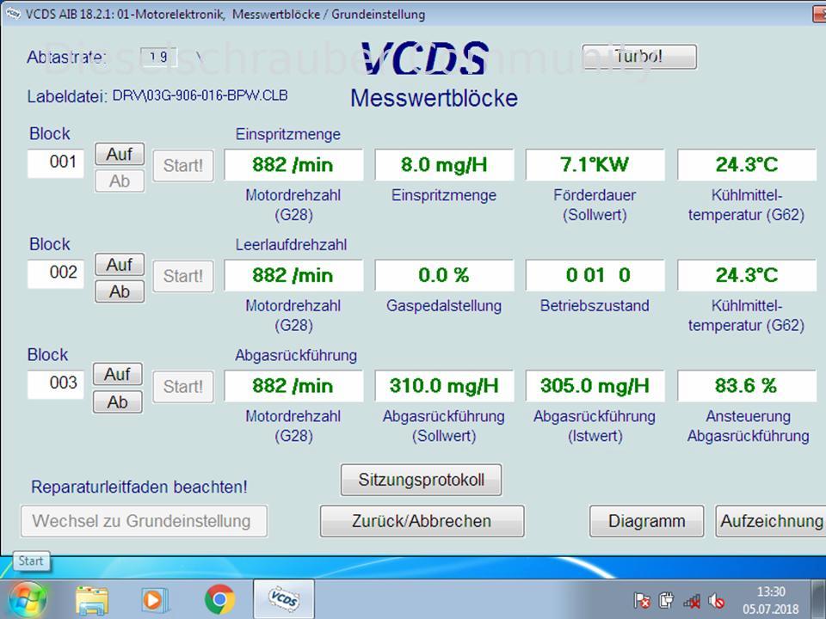The image size is (826, 619).
Task: Select the 0.0 % Gaspedalstellung value
Action: coord(444,275)
